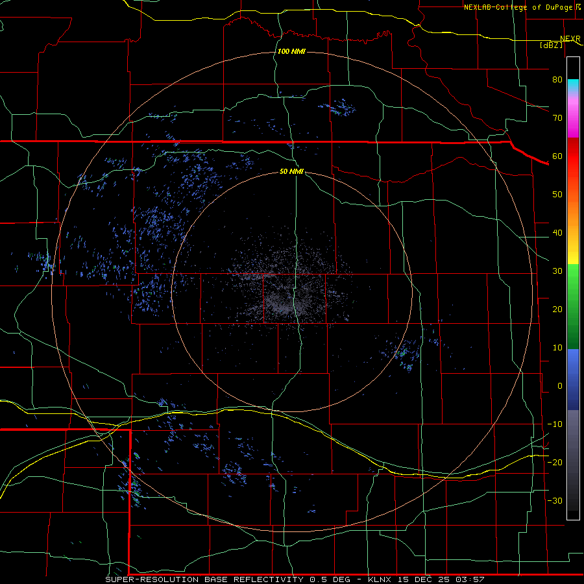Image resolution: width=584 pixels, height=584 pixels.
Task: Click the 70 value on the dBZ scale
Action: tap(557, 118)
